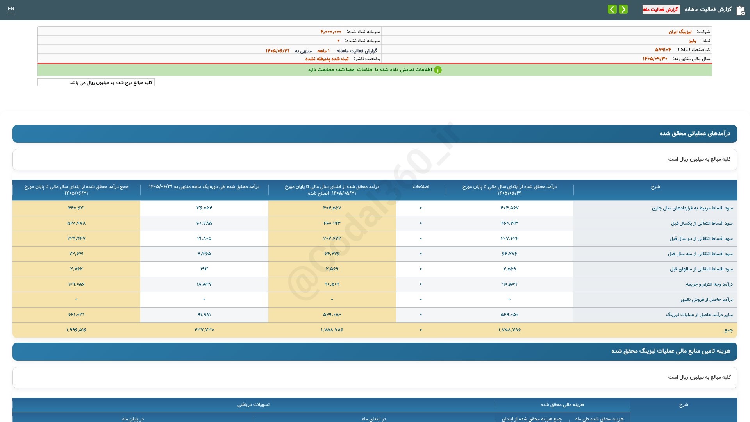Select the 'سود اقساط انتقالی از یکسال قبل' row label
The width and height of the screenshot is (750, 422).
(x=702, y=224)
